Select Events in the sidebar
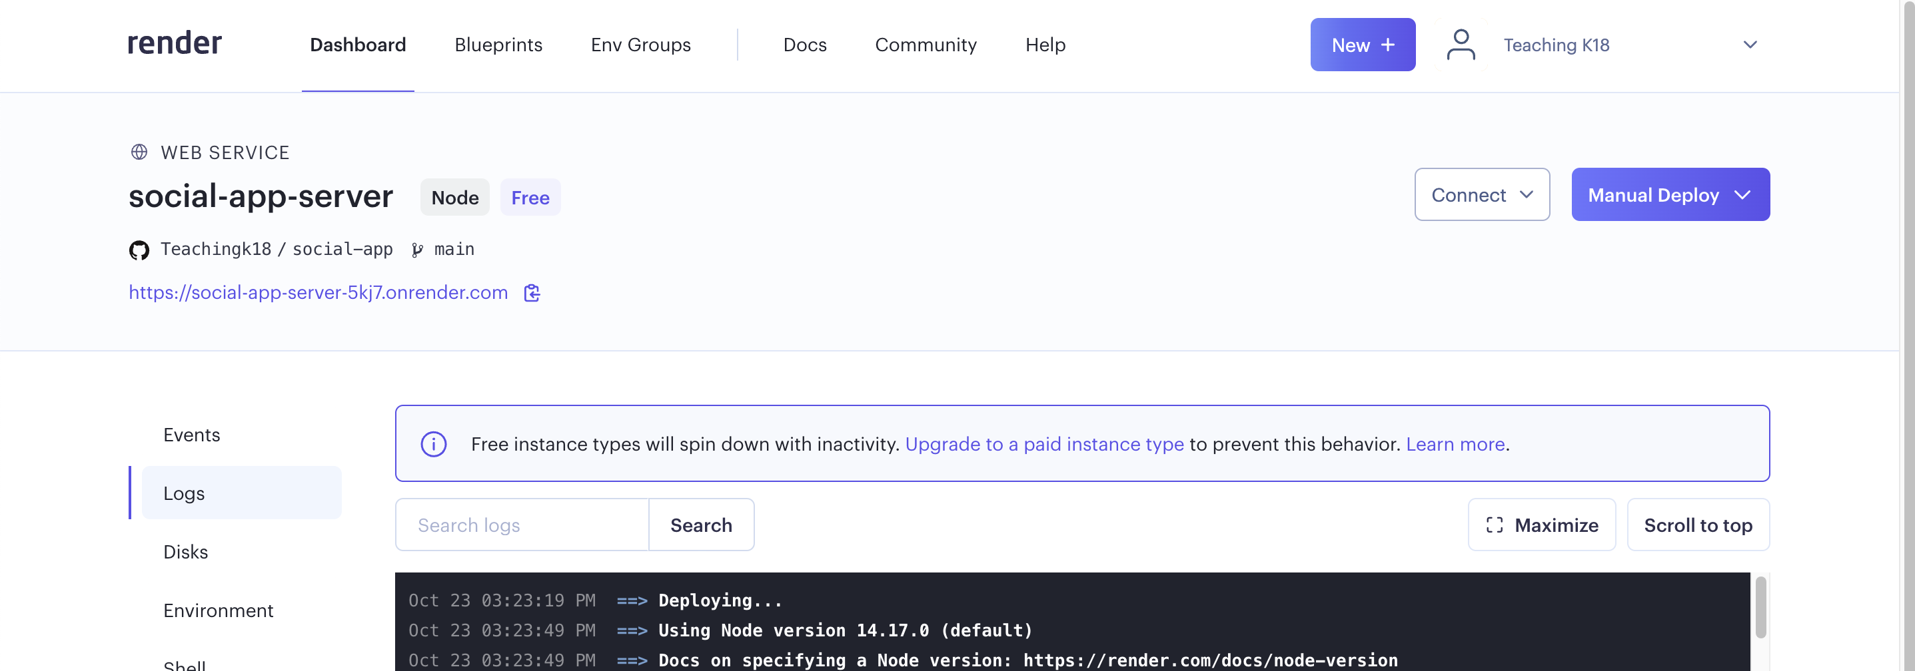 (x=192, y=435)
